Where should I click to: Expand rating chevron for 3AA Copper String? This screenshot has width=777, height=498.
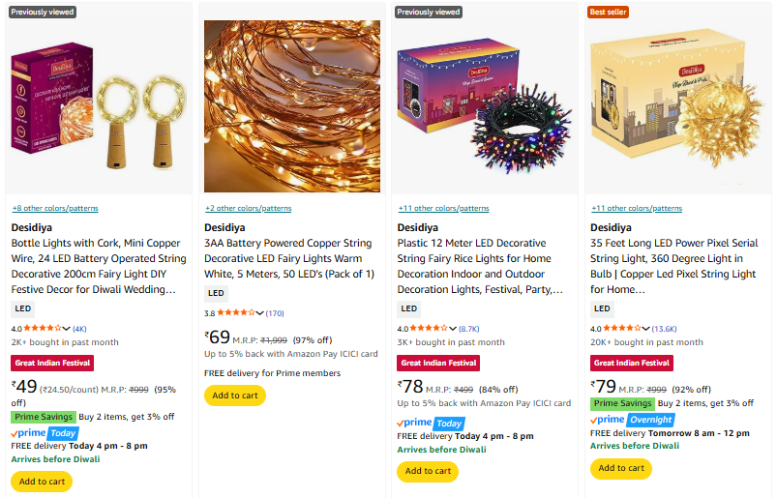259,313
